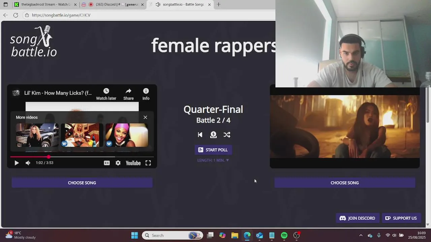Click the taskbar Search box
Viewport: 431px width, 242px height.
click(172, 235)
